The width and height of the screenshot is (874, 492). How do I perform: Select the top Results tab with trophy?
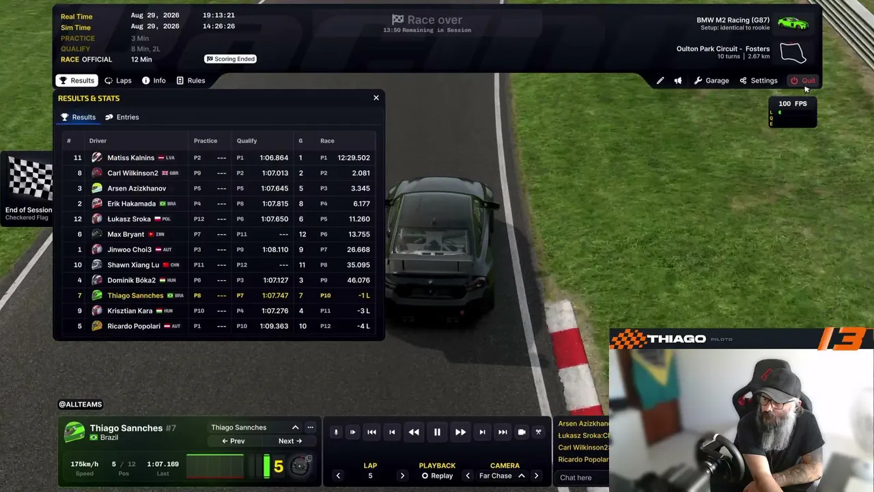click(76, 81)
